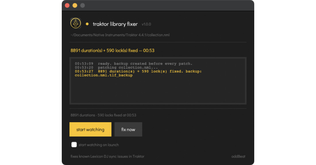The width and height of the screenshot is (316, 165).
Task: Click the collection.nml file path text
Action: [x=120, y=35]
